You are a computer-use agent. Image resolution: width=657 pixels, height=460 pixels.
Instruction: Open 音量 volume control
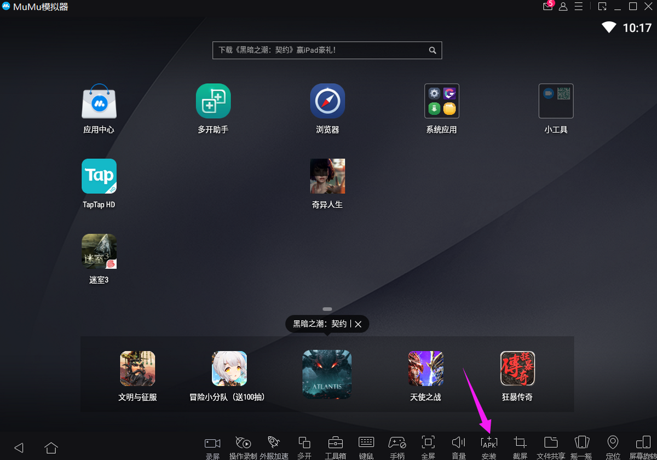coord(458,447)
